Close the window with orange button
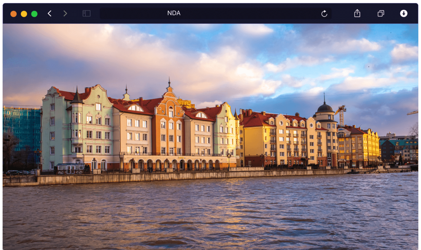The image size is (421, 250). tap(13, 14)
